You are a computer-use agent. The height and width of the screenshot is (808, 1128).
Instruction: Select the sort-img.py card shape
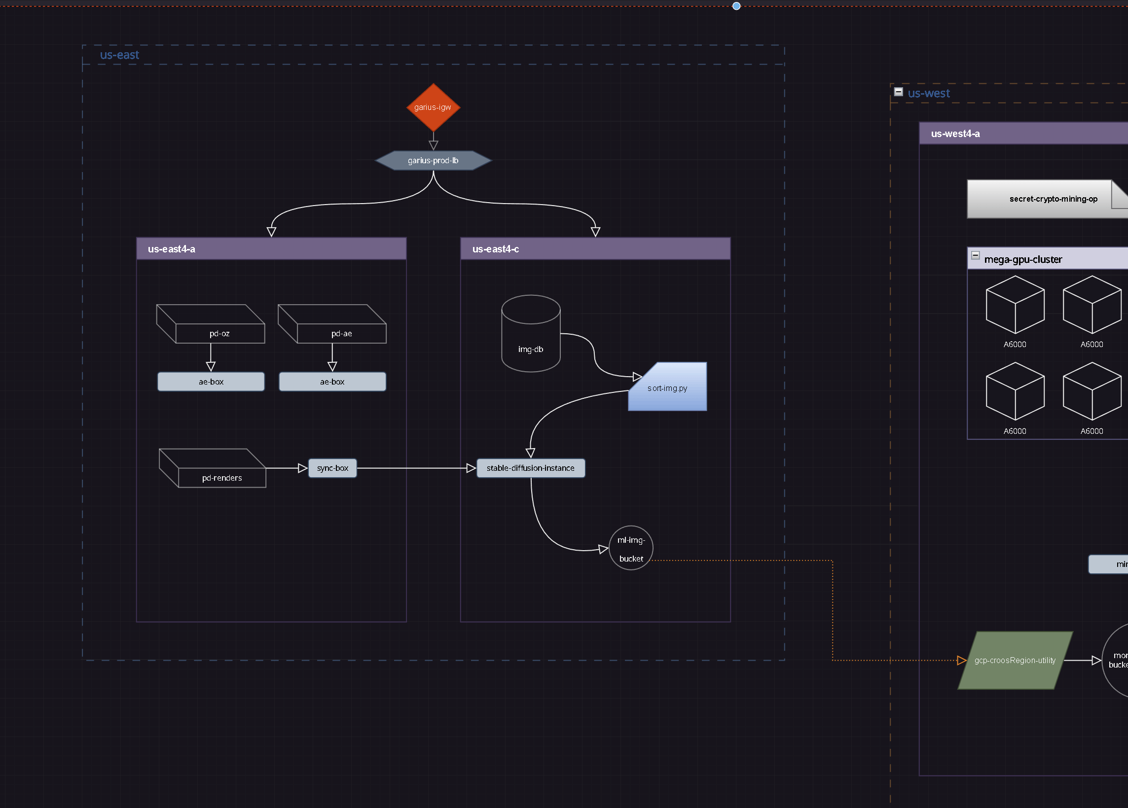click(667, 387)
